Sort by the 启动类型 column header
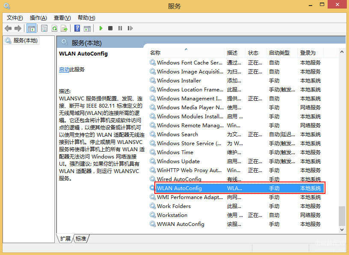349x255 pixels. [x=279, y=53]
